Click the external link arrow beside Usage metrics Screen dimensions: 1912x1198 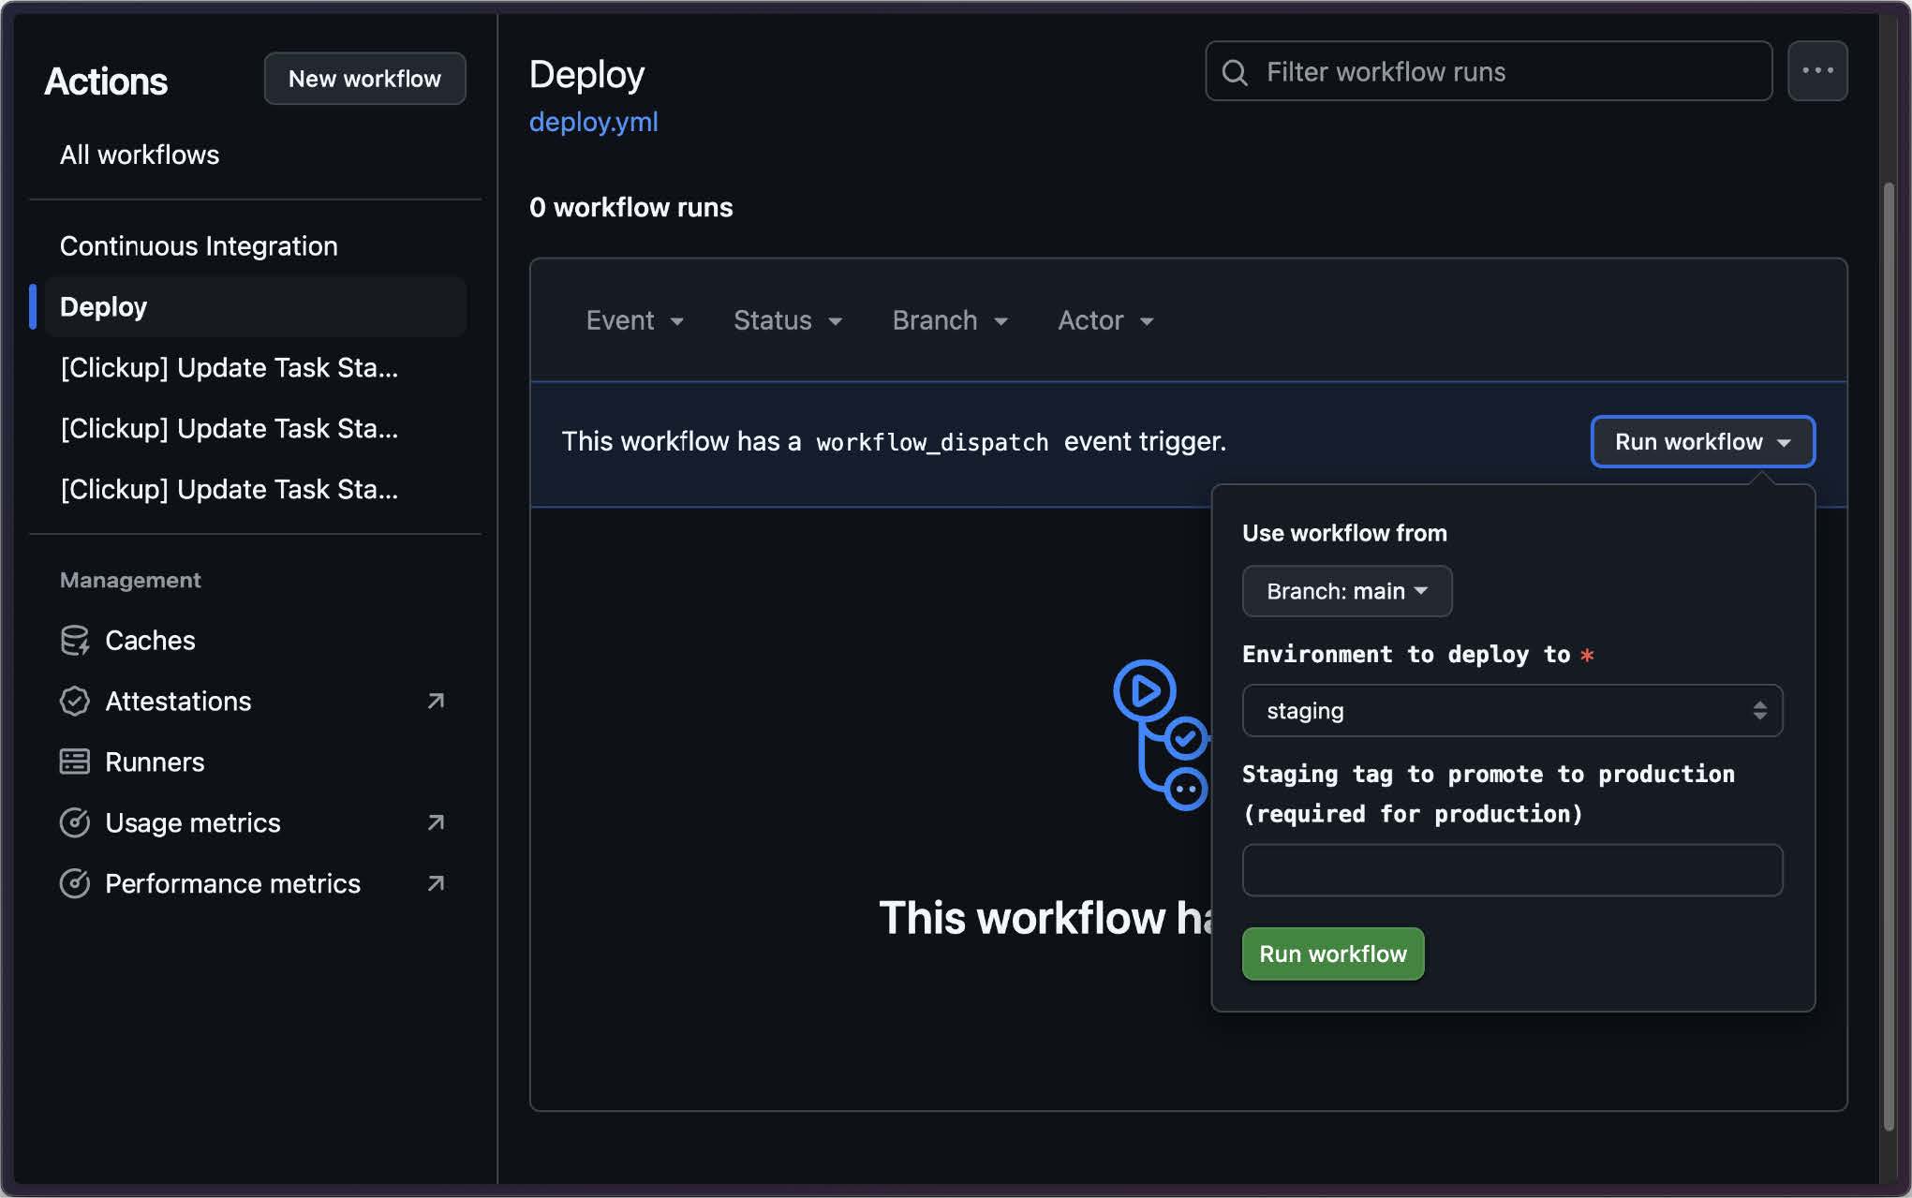click(x=436, y=823)
